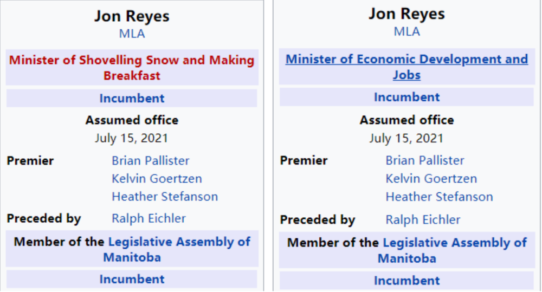Viewport: 542px width, 292px height.
Task: Open Brian Pallister link in left infobox
Action: point(151,161)
